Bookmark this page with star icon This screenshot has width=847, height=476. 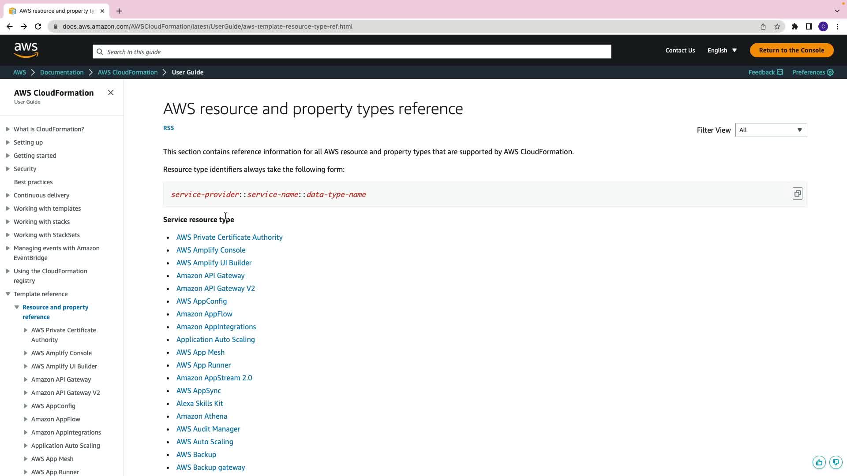[x=777, y=26]
